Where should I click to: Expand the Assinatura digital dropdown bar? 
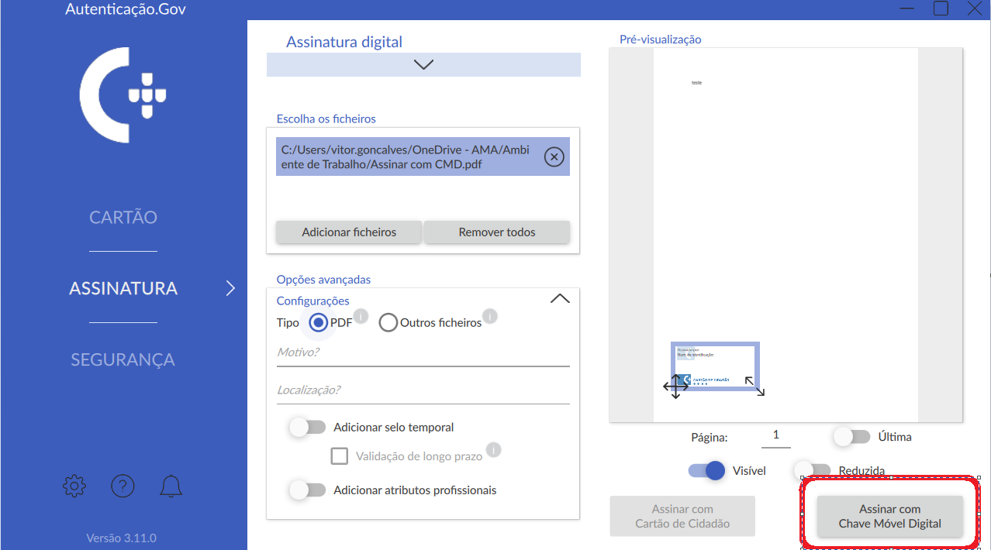(x=423, y=65)
